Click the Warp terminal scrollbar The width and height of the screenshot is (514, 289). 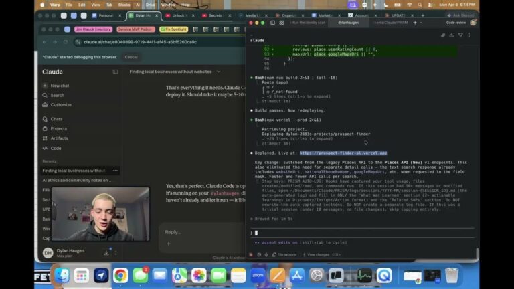click(x=477, y=253)
